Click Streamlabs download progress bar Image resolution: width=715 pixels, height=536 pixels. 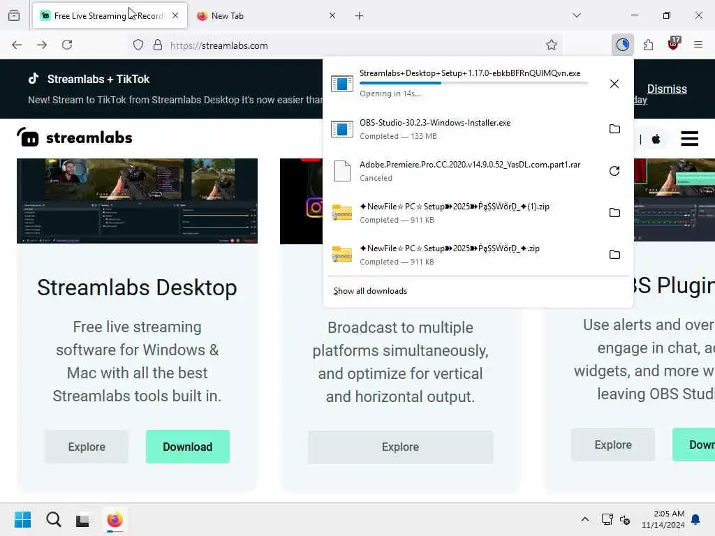473,83
